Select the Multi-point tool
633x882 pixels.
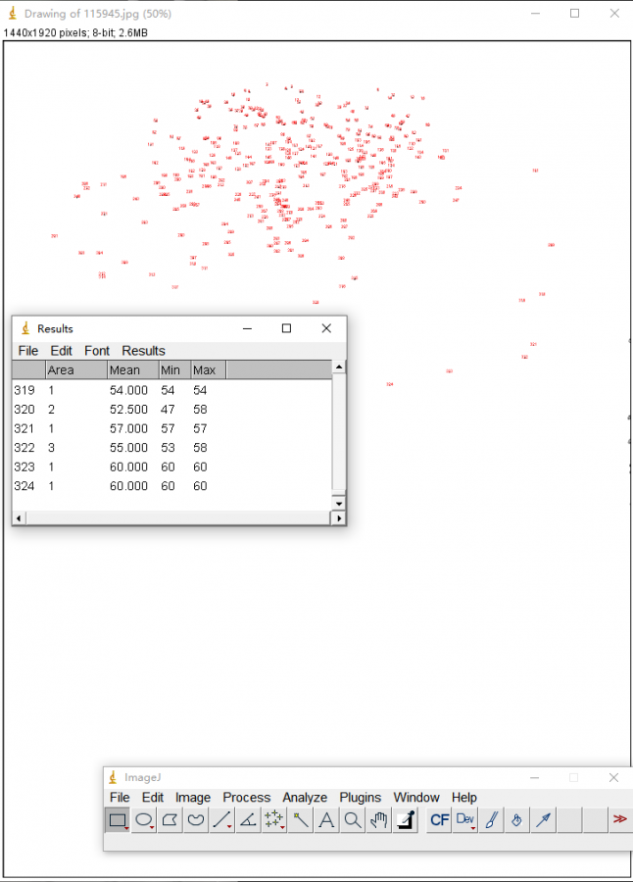[x=274, y=820]
